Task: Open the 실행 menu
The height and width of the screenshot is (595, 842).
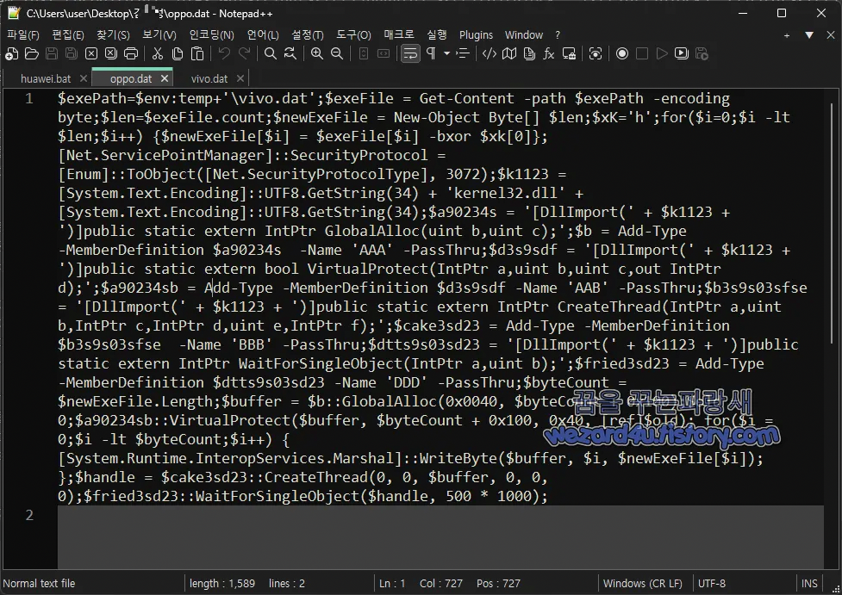Action: pos(437,35)
